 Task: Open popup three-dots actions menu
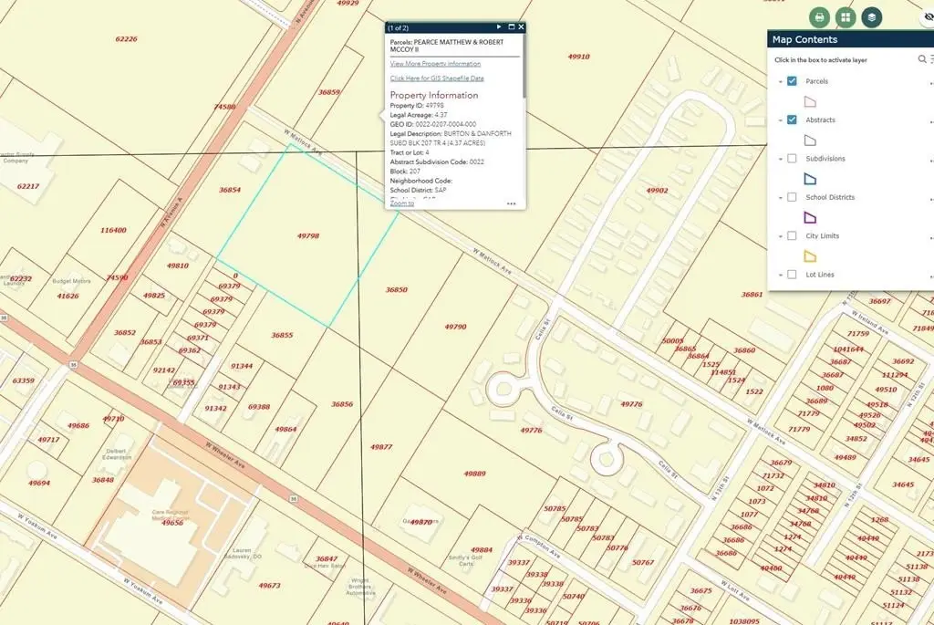coord(511,203)
